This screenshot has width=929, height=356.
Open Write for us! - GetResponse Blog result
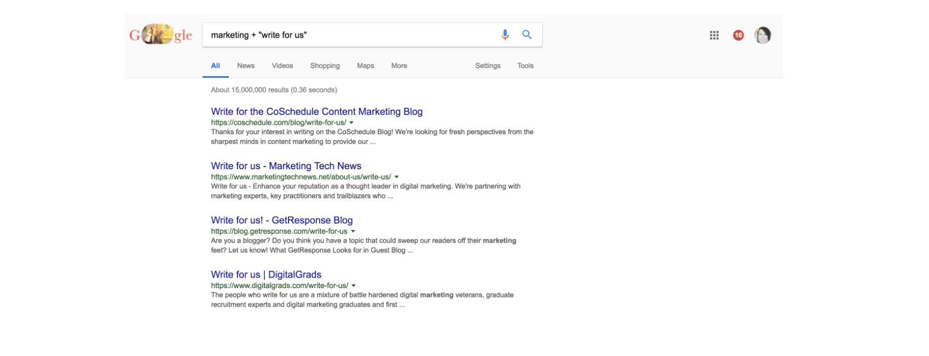click(282, 220)
